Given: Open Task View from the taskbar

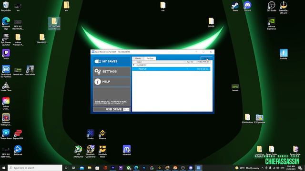Looking at the screenshot, I should tap(74, 168).
